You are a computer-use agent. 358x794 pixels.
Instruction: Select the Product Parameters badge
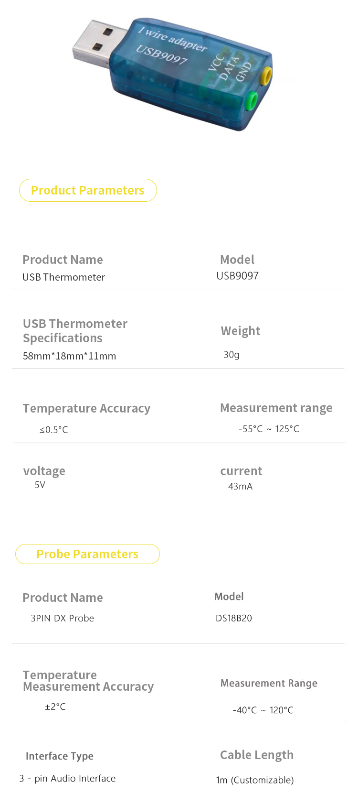pyautogui.click(x=88, y=190)
